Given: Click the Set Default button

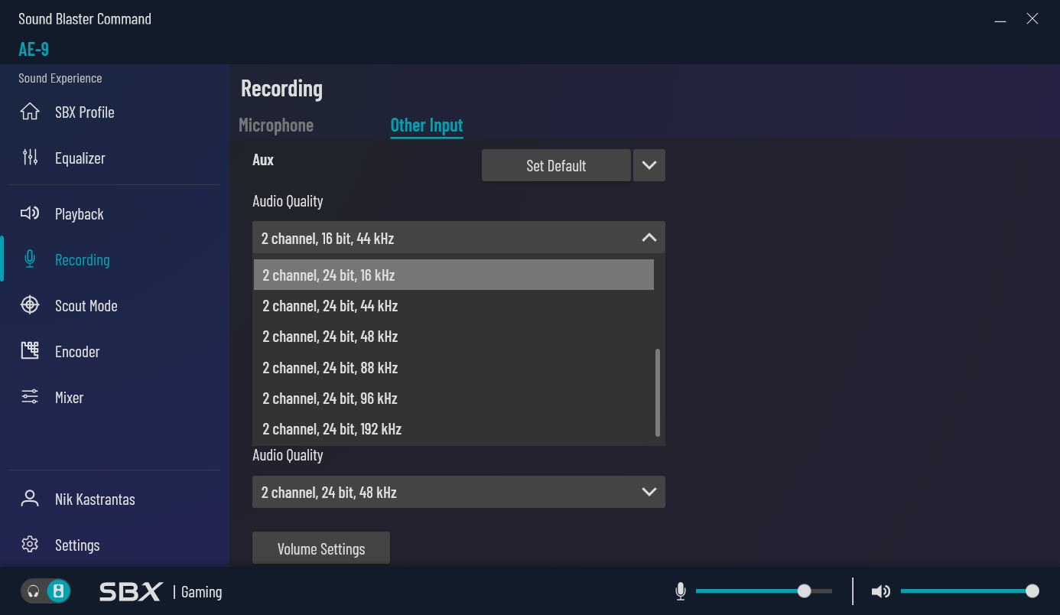Looking at the screenshot, I should [x=556, y=165].
